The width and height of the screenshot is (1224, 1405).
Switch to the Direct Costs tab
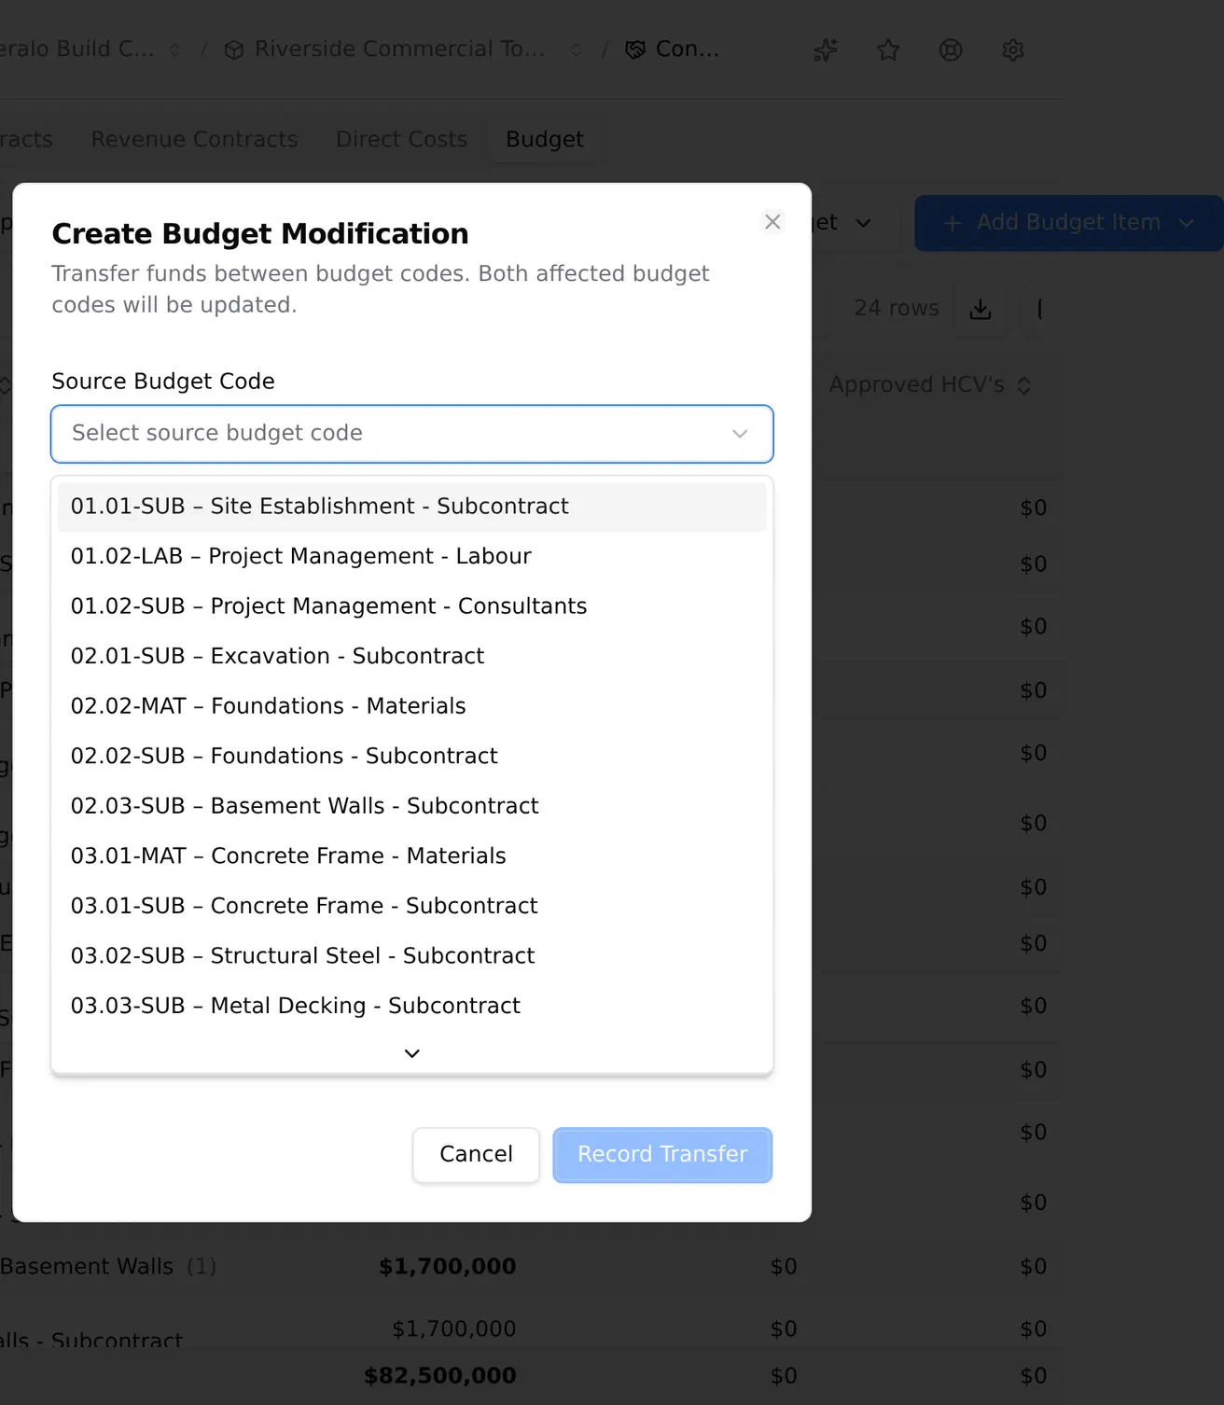(401, 139)
